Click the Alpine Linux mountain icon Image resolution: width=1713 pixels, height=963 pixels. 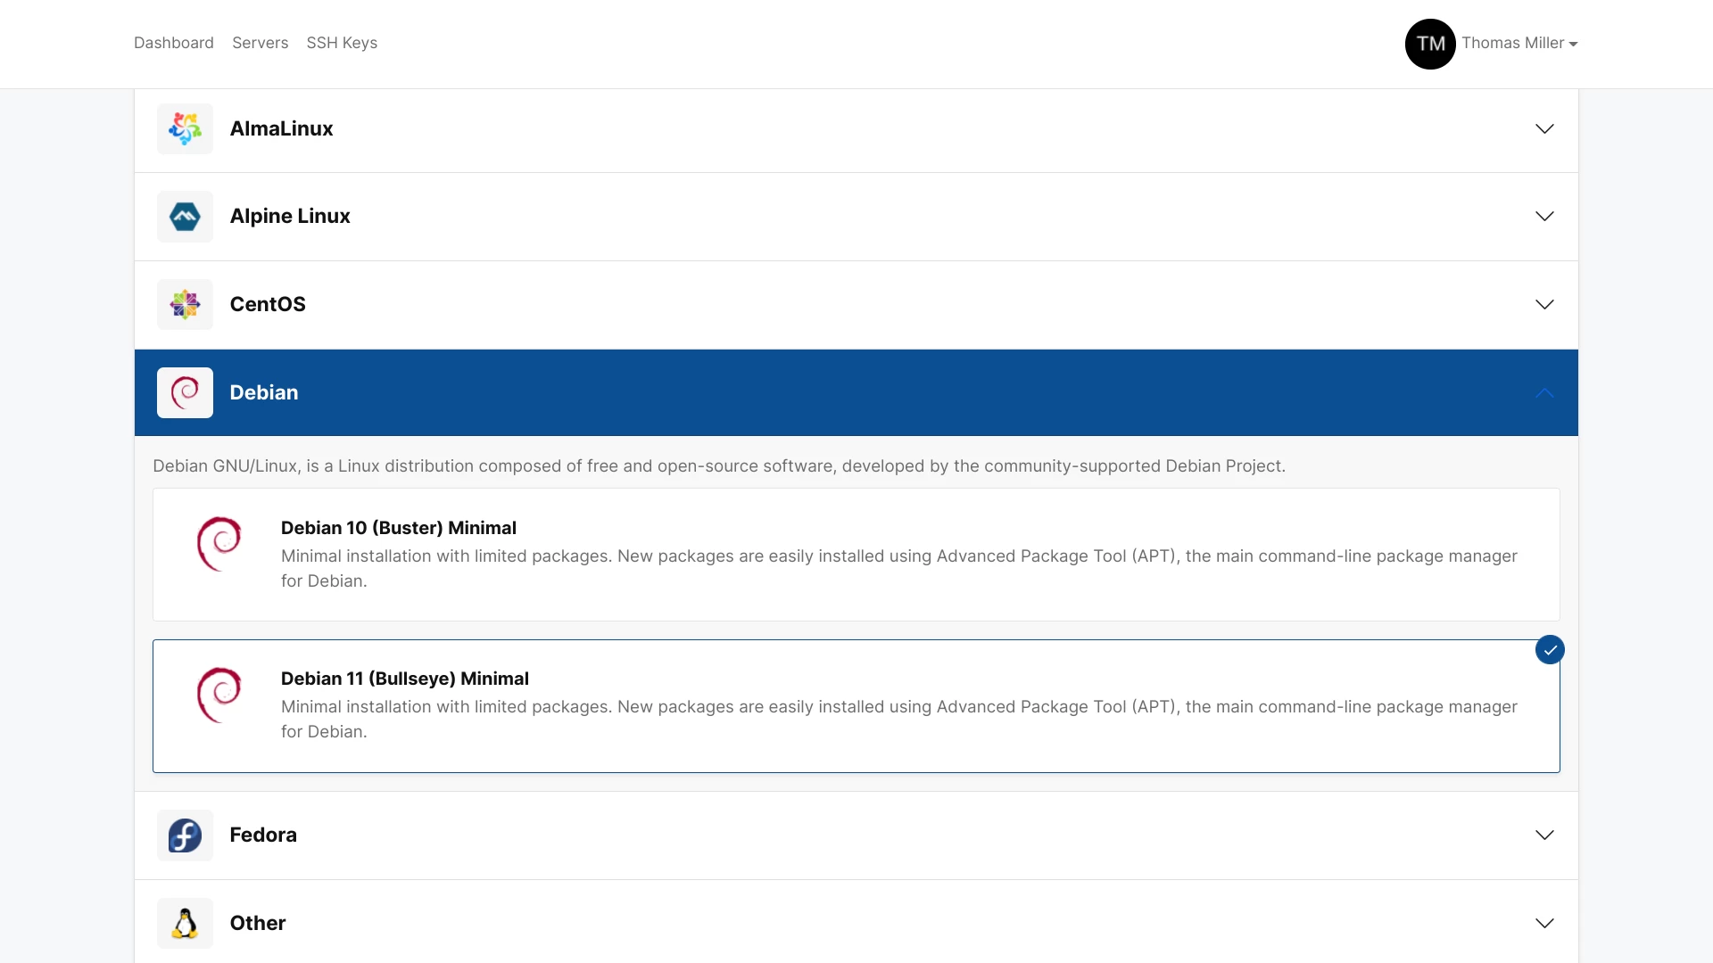coord(185,217)
